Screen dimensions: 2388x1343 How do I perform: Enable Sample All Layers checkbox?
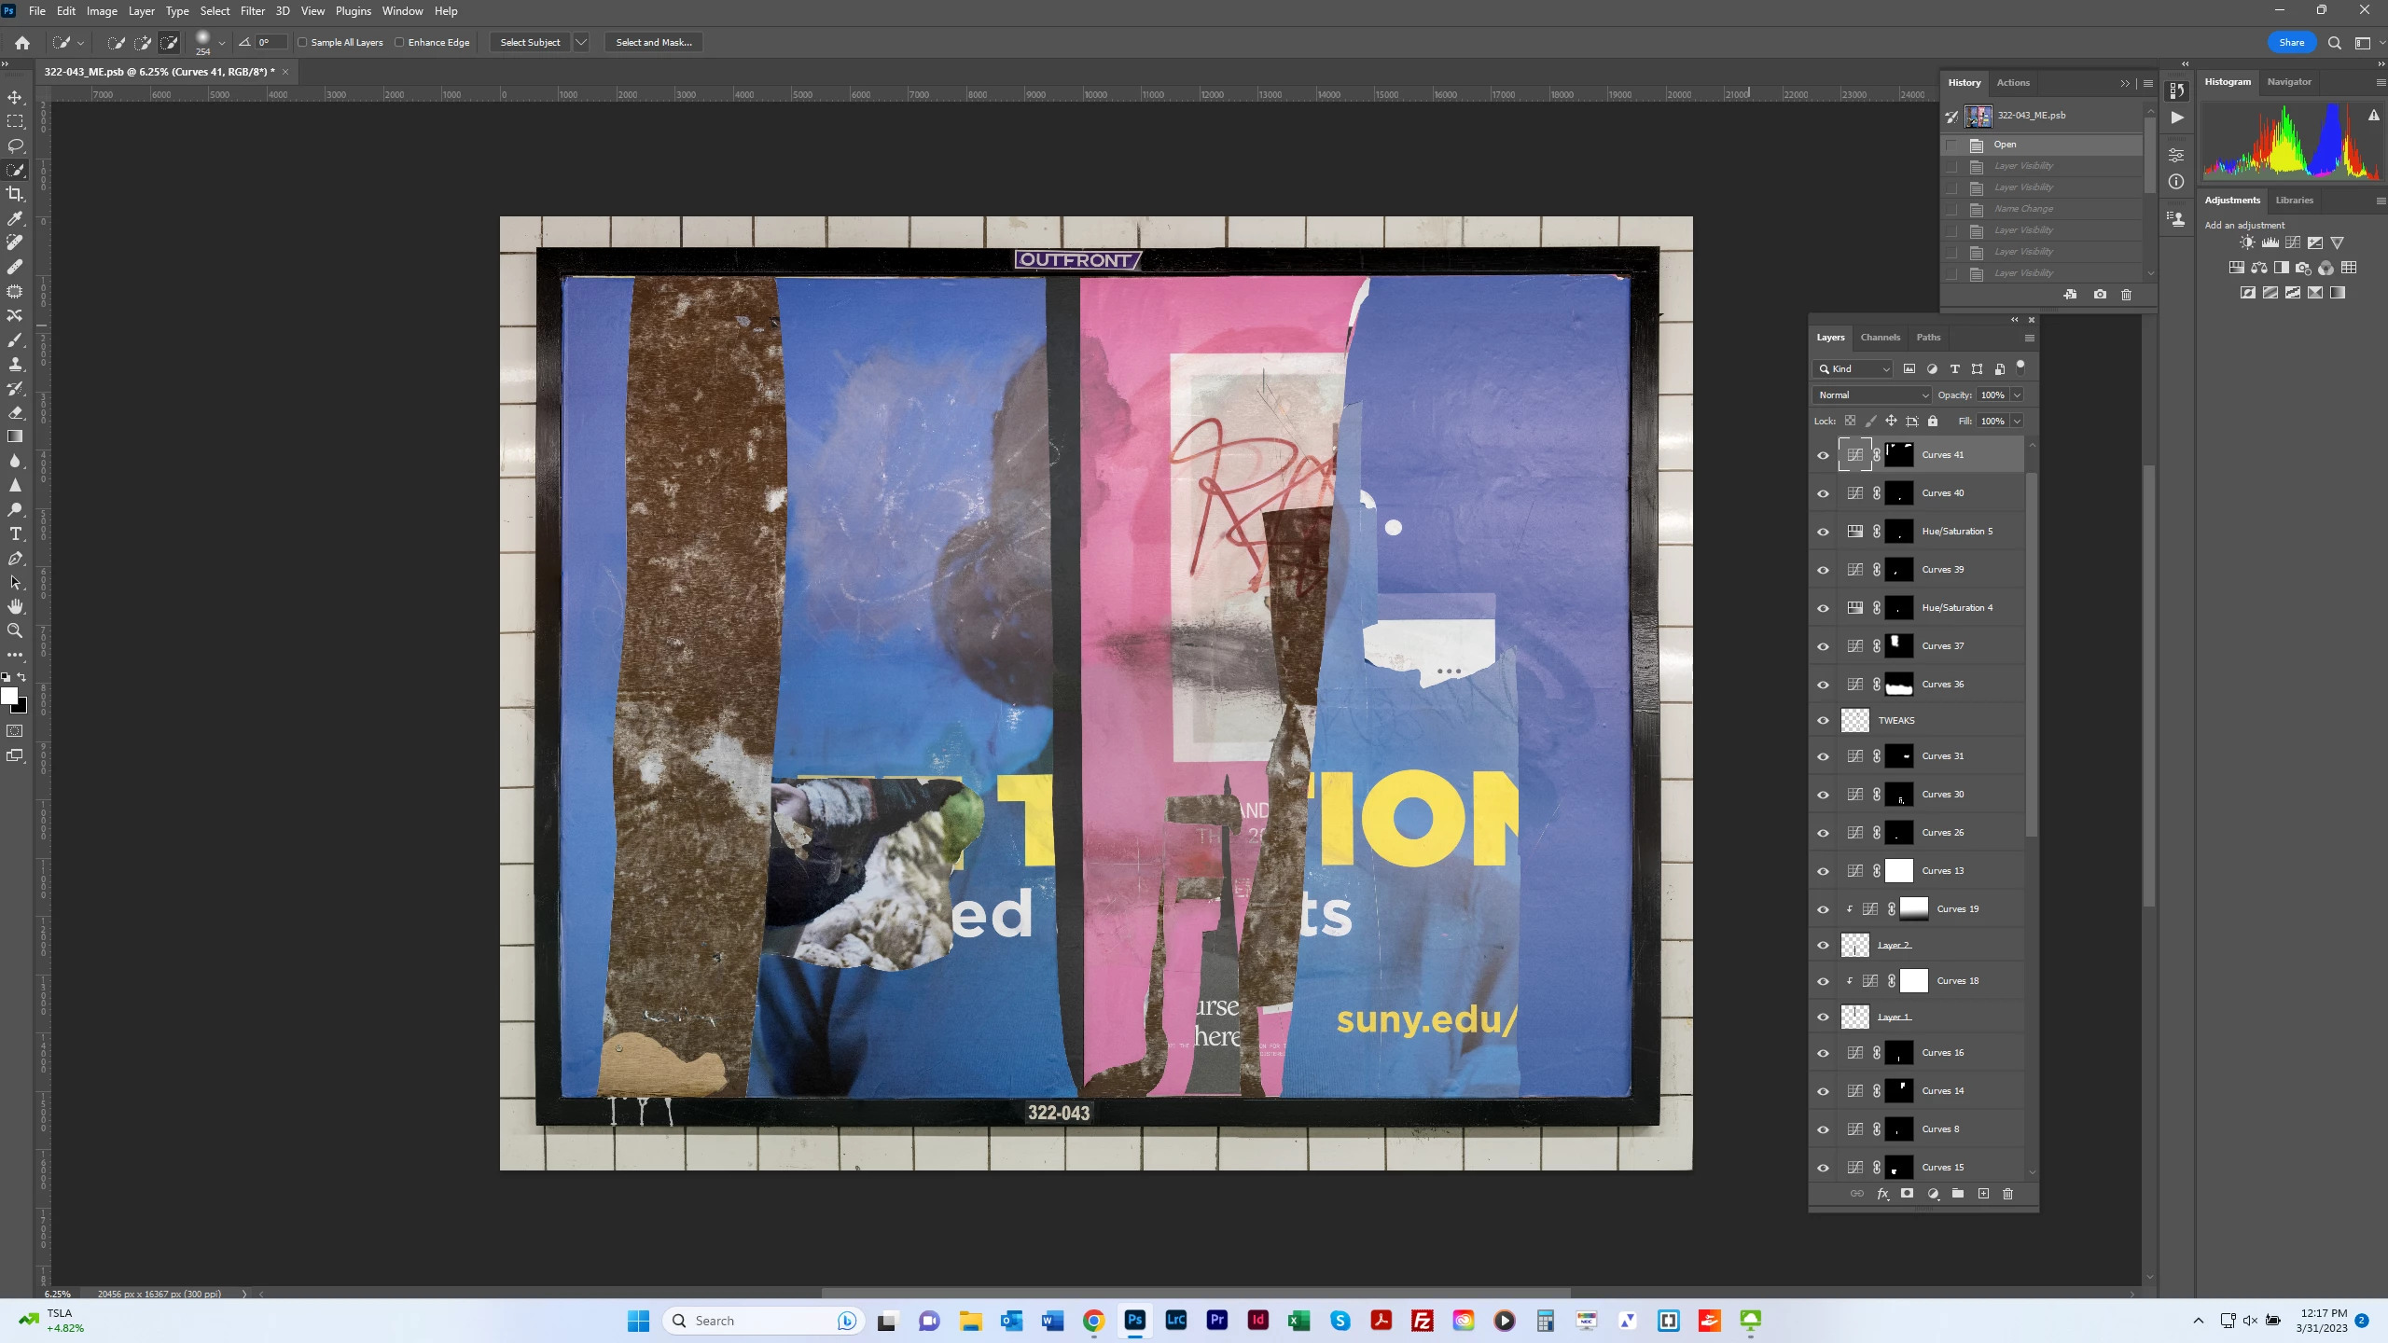[302, 42]
